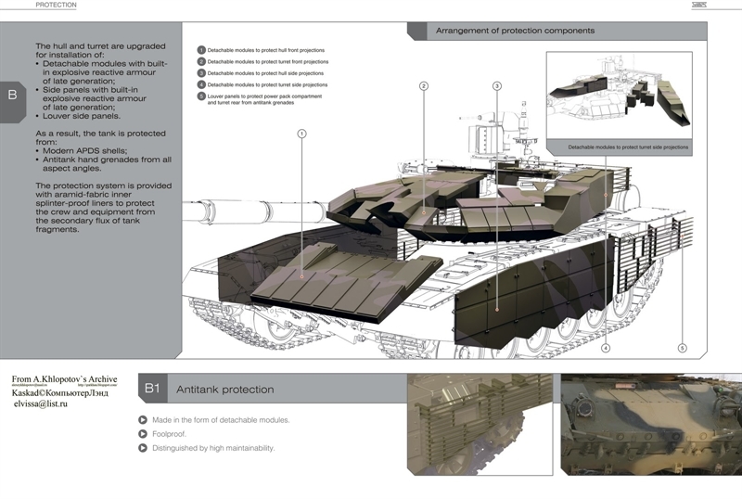Click arrow bullet beside 'Made in the form of detachable modules.'
The height and width of the screenshot is (499, 742).
click(143, 420)
